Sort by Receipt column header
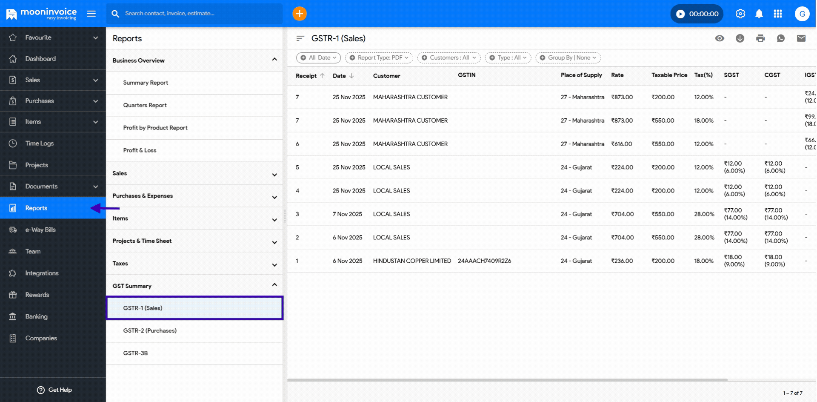 point(310,76)
